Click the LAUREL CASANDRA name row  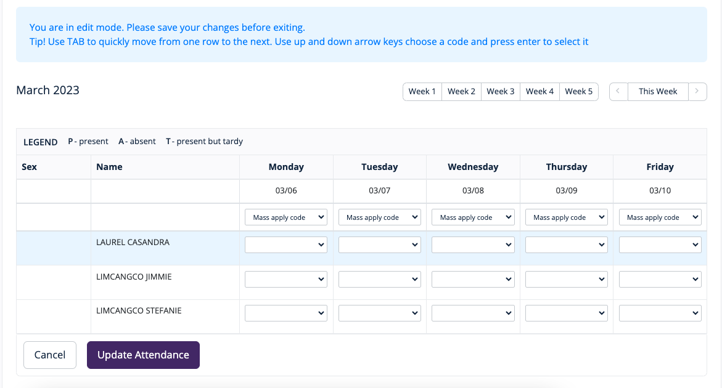tap(133, 243)
